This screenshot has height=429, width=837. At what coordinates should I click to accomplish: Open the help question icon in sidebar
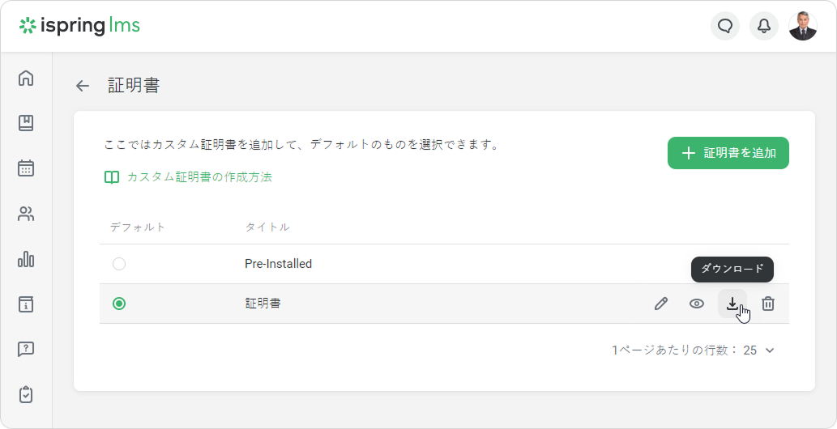[x=26, y=350]
